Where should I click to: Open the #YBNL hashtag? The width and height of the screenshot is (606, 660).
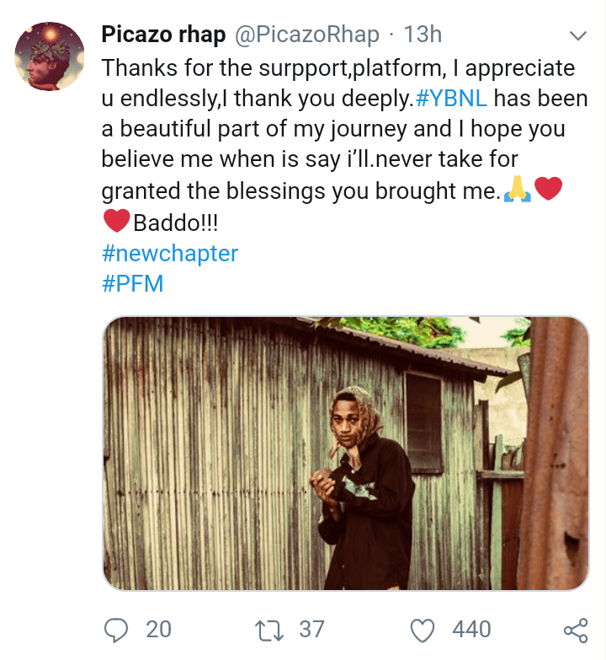452,99
